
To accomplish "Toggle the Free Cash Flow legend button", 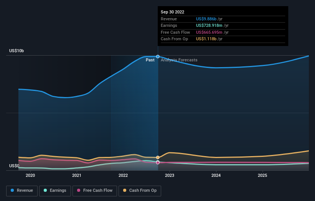I will click(x=95, y=191).
